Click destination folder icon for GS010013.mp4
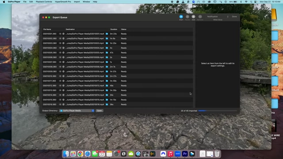The image size is (283, 159). click(107, 90)
